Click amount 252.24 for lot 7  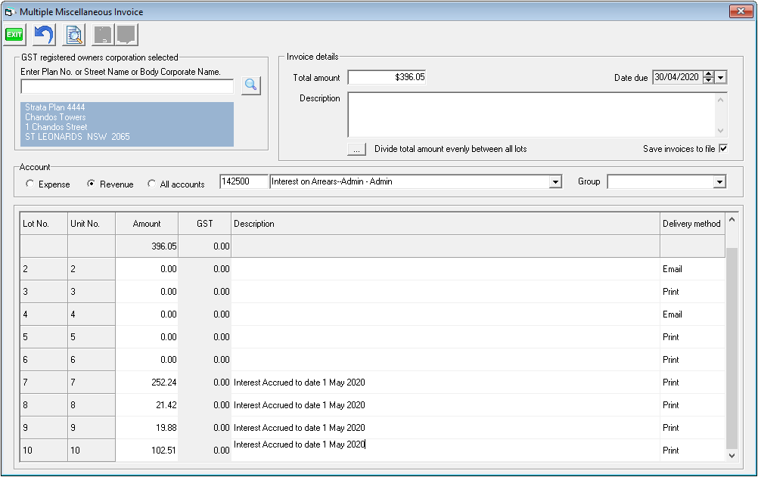(x=147, y=383)
